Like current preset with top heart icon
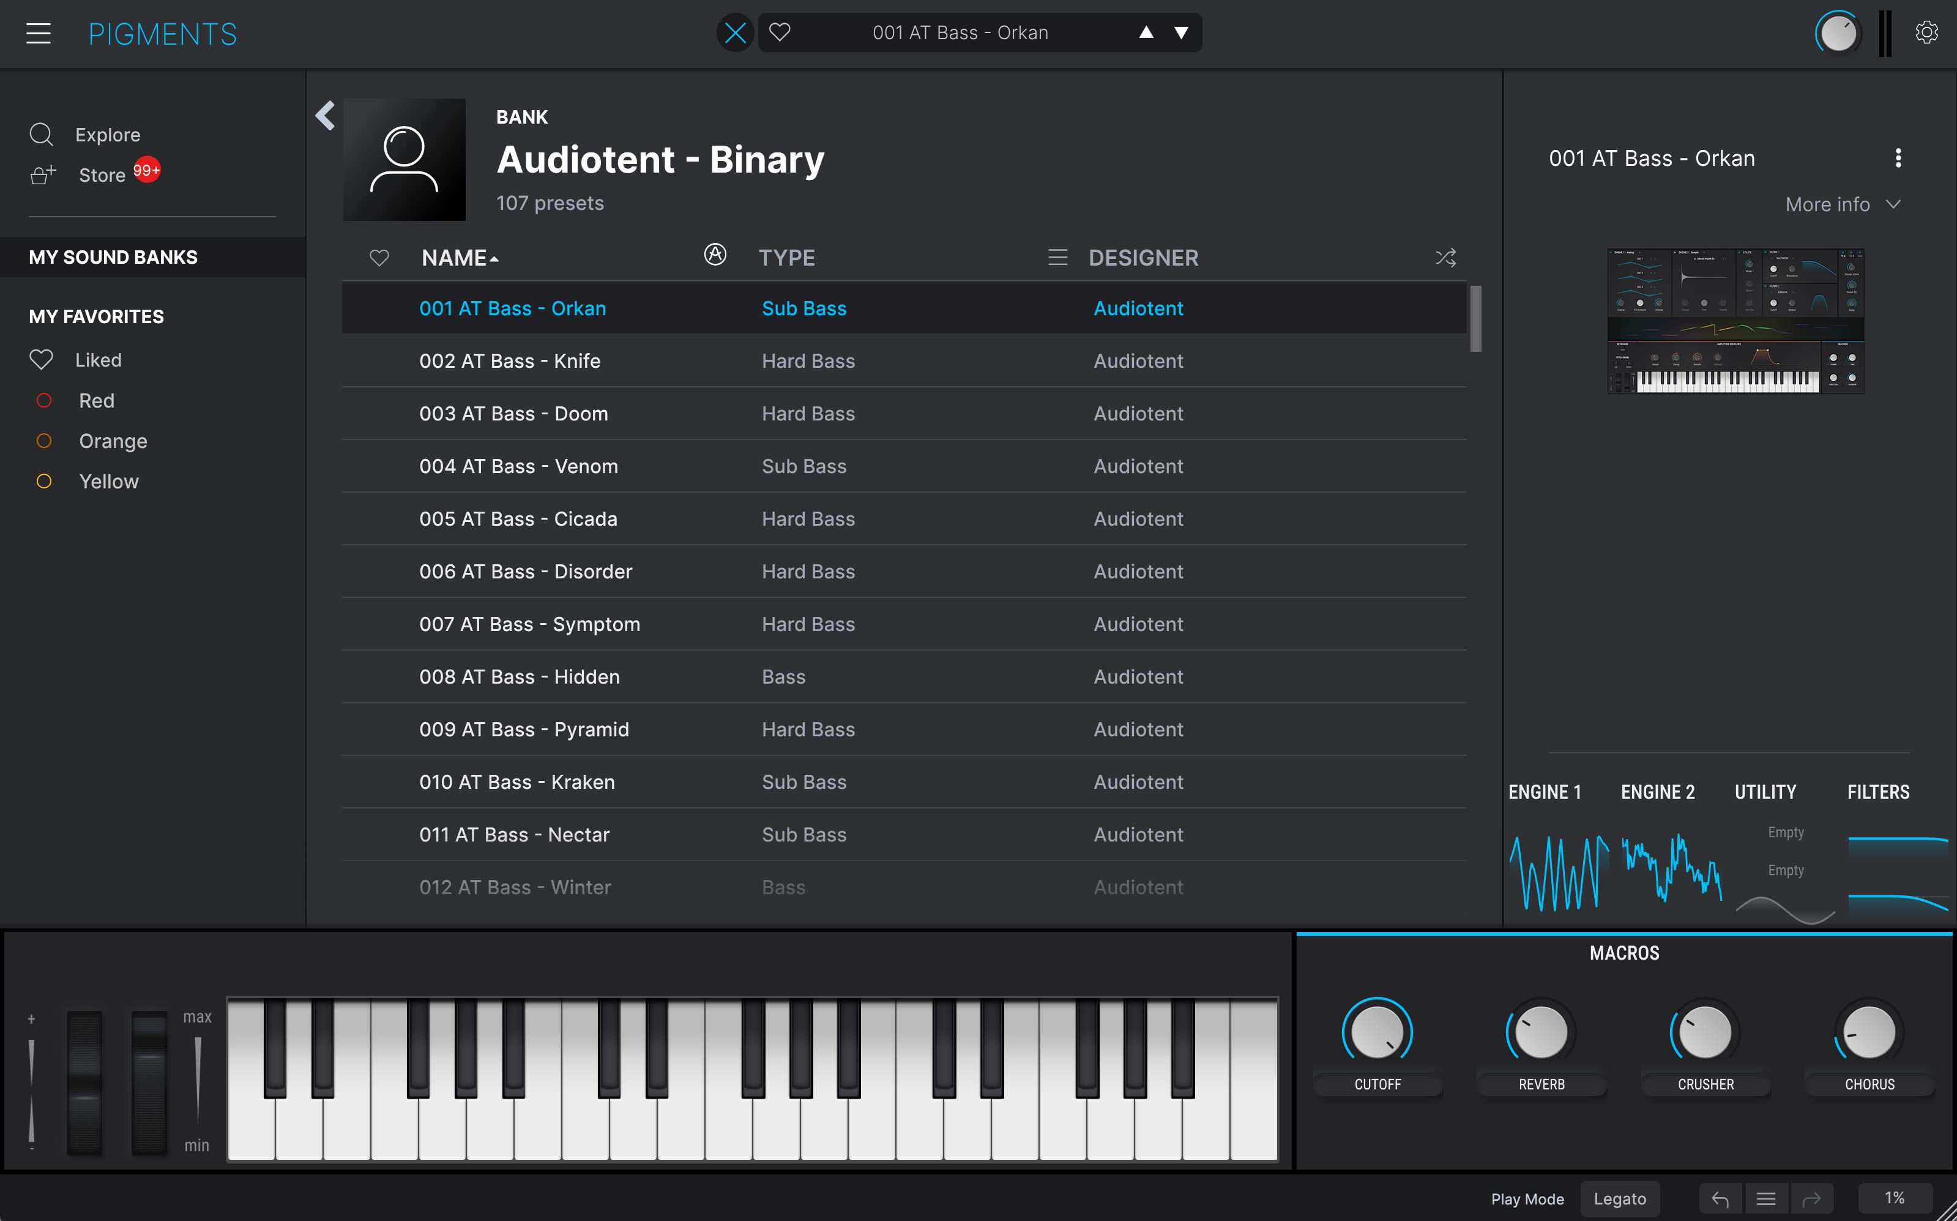This screenshot has width=1957, height=1221. (x=779, y=32)
